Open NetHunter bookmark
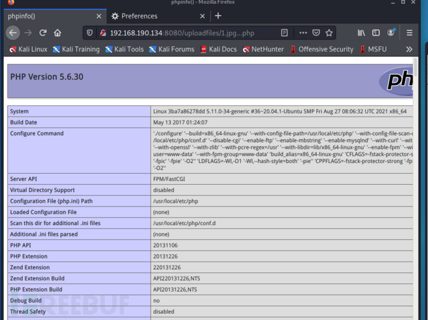The height and width of the screenshot is (320, 428). pos(264,50)
